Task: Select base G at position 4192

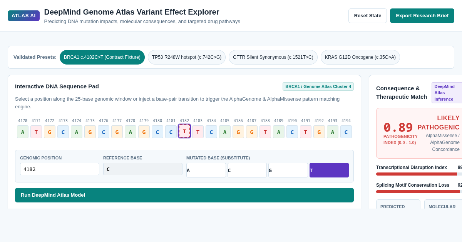Action: (319, 132)
